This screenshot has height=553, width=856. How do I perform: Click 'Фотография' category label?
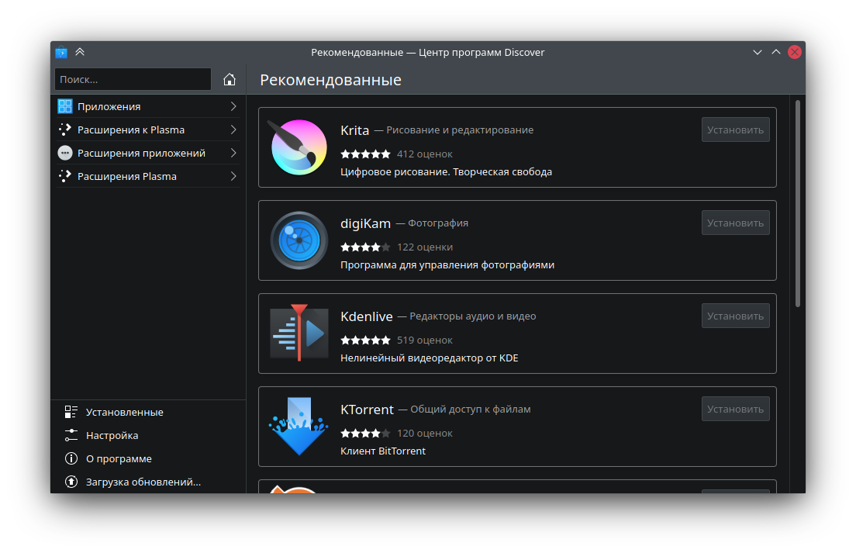(x=438, y=223)
